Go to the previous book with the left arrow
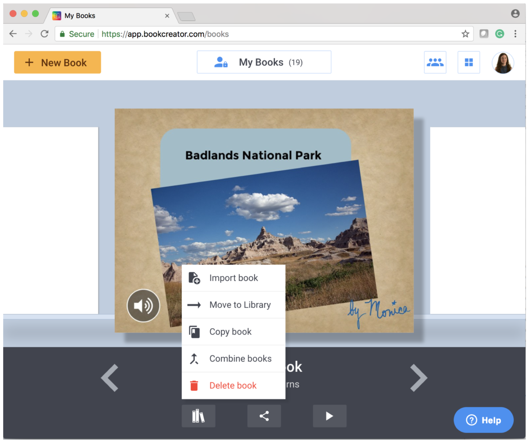Screen dimensions: 530x443 click(110, 378)
